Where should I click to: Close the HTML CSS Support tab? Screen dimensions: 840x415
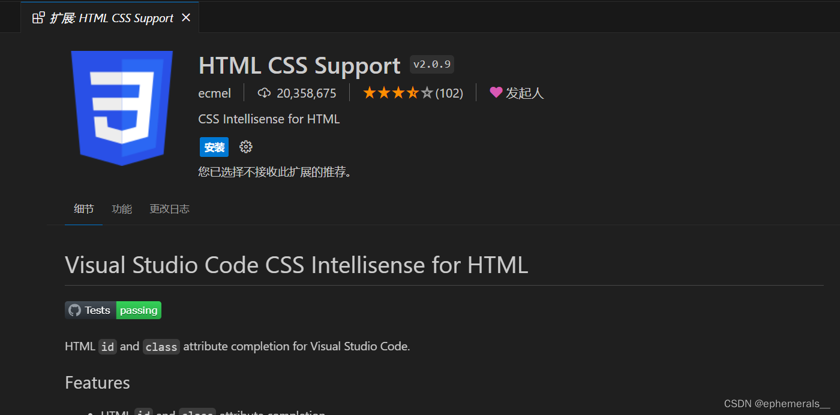pyautogui.click(x=186, y=18)
